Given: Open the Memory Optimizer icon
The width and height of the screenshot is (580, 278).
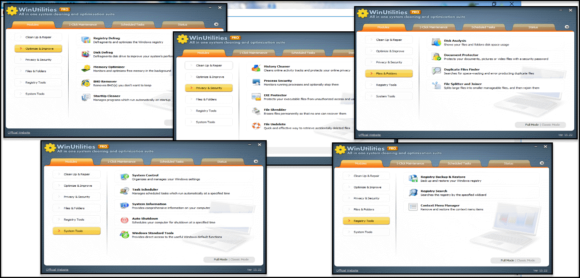Looking at the screenshot, I should pyautogui.click(x=86, y=69).
